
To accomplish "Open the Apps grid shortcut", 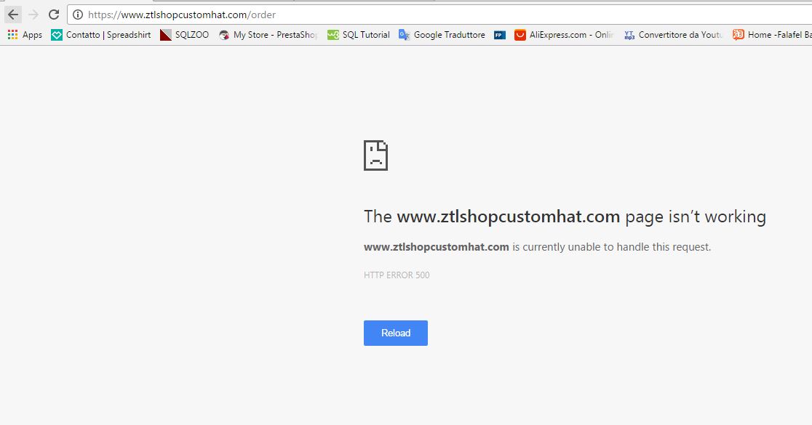I will pos(25,35).
